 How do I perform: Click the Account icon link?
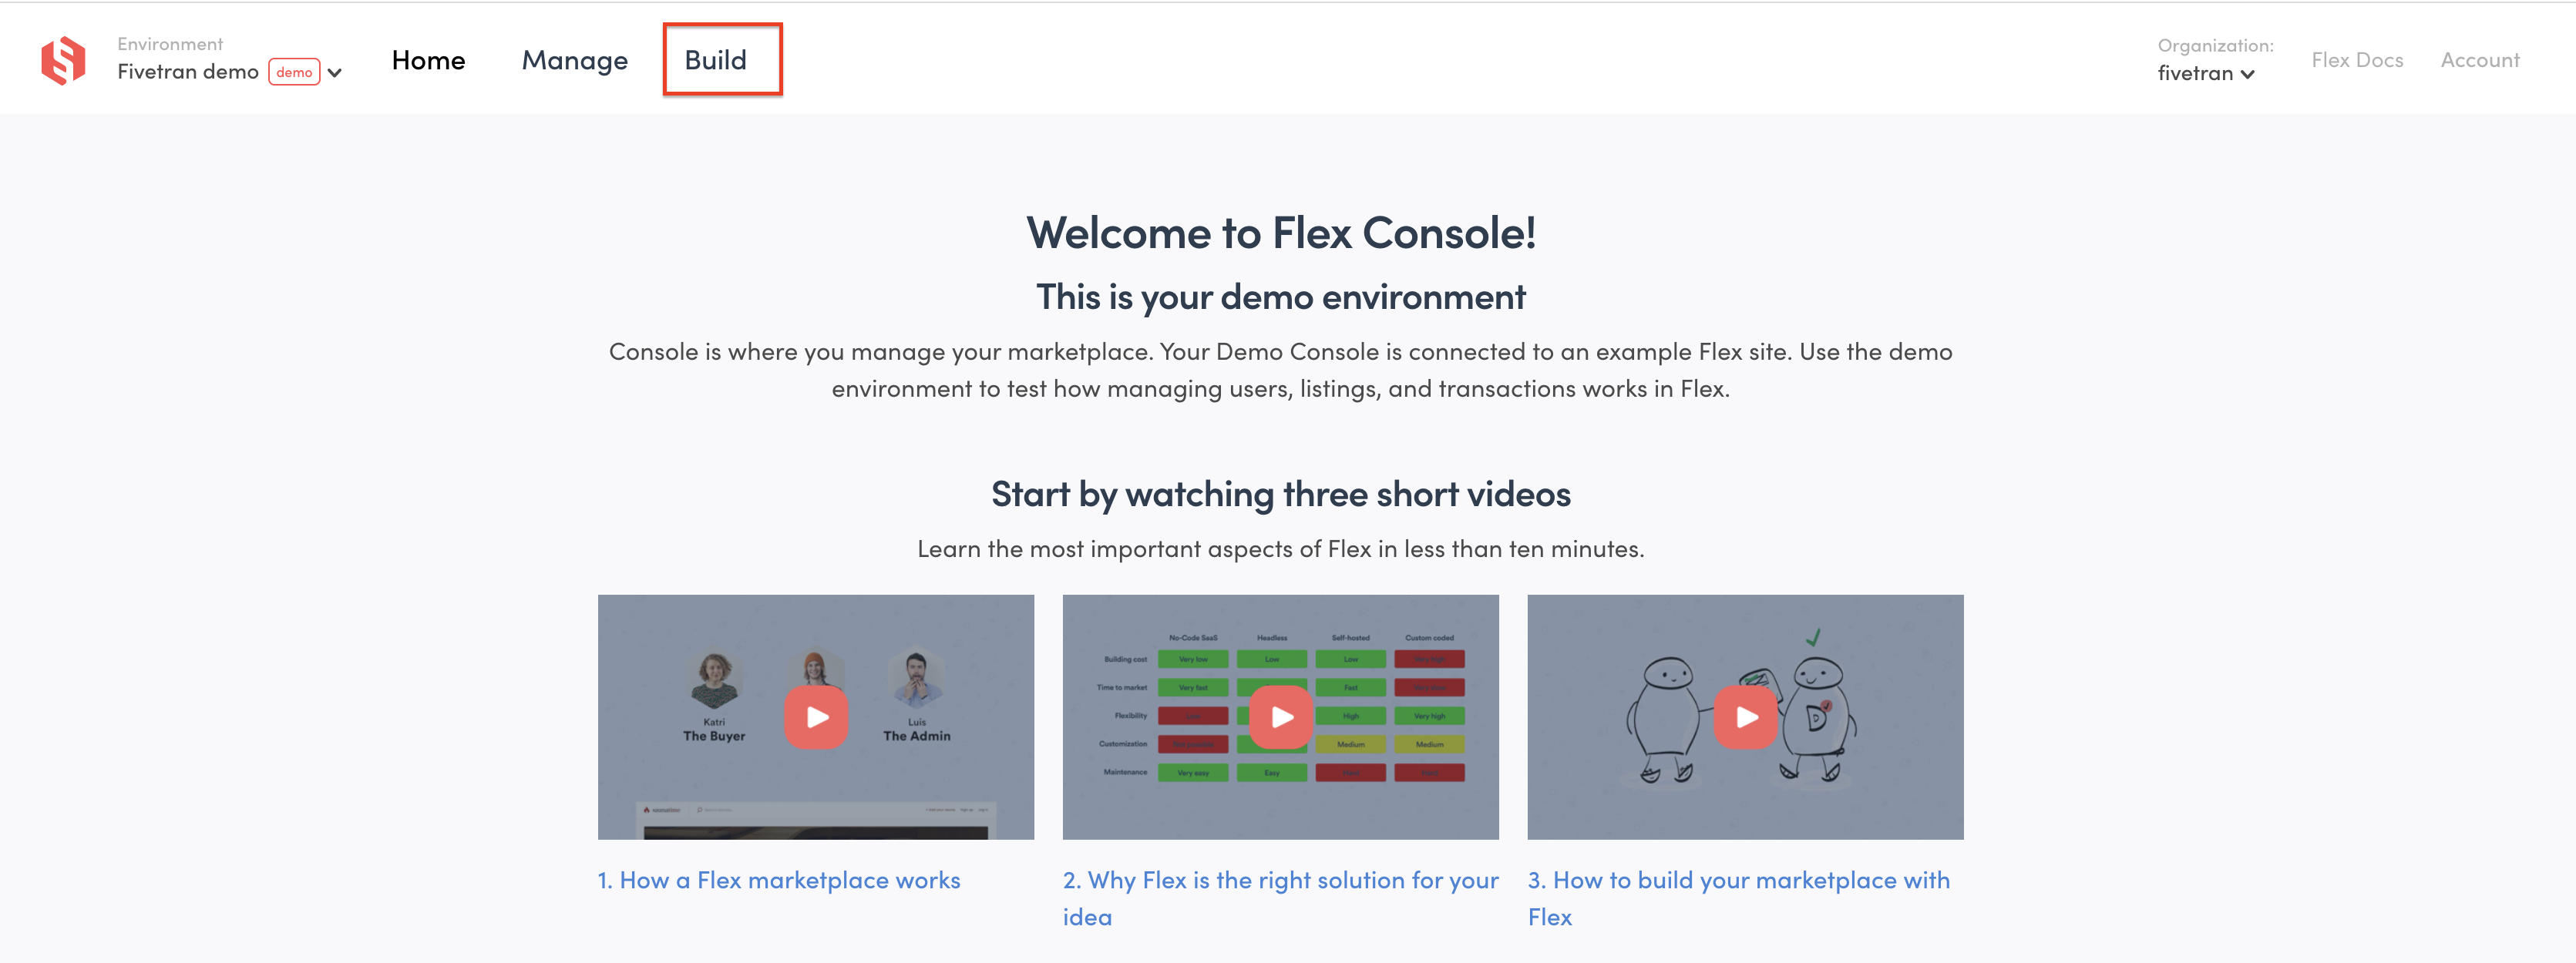[x=2479, y=59]
